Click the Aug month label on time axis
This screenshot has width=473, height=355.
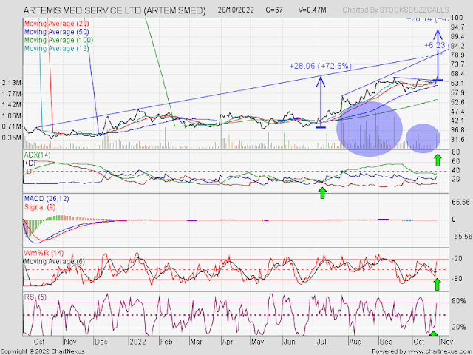pos(355,342)
